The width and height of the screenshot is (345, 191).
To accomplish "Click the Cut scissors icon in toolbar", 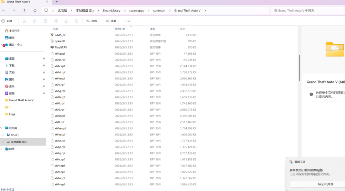I will 24,21.
